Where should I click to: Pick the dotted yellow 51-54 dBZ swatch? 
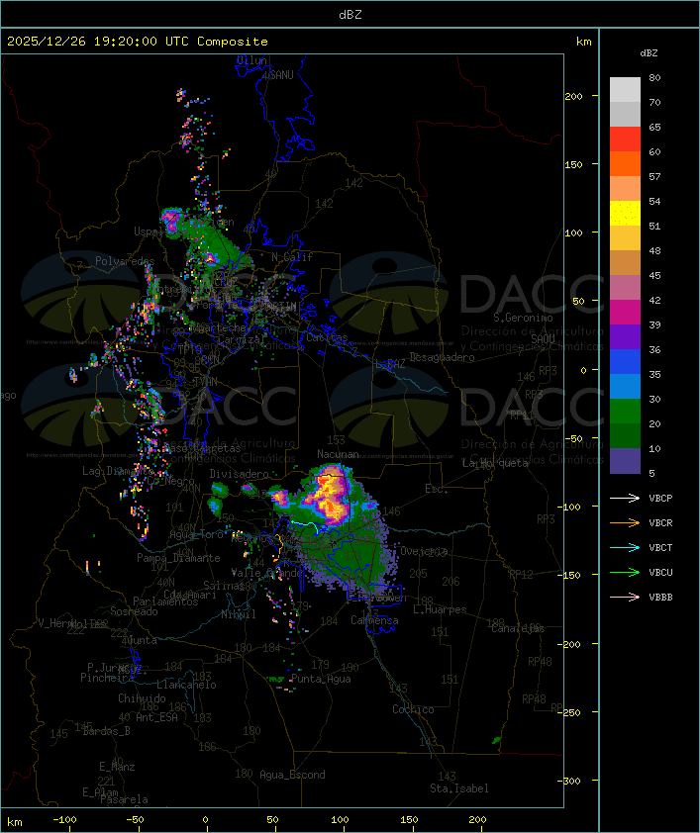point(625,214)
